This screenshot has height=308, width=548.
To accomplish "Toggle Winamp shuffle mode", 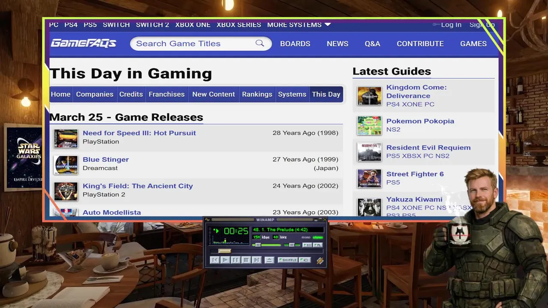I will pos(288,260).
